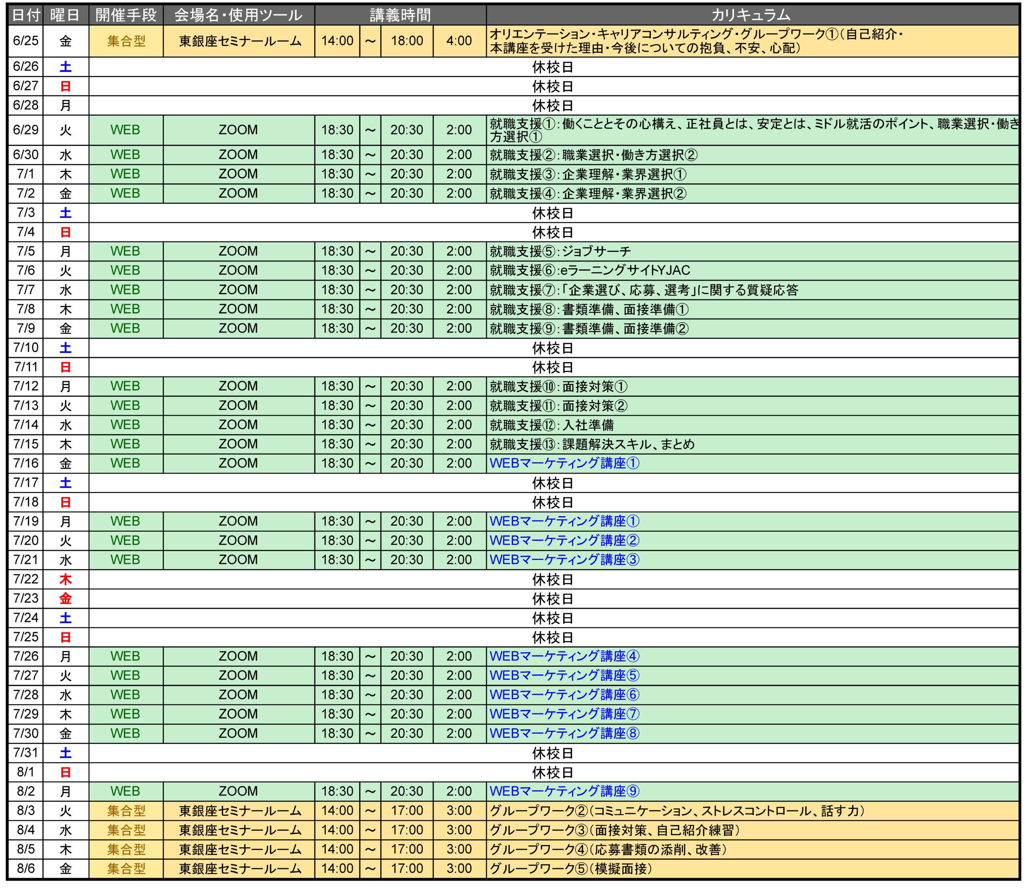Open WEBマーケティング講座⑨ link

(x=565, y=791)
